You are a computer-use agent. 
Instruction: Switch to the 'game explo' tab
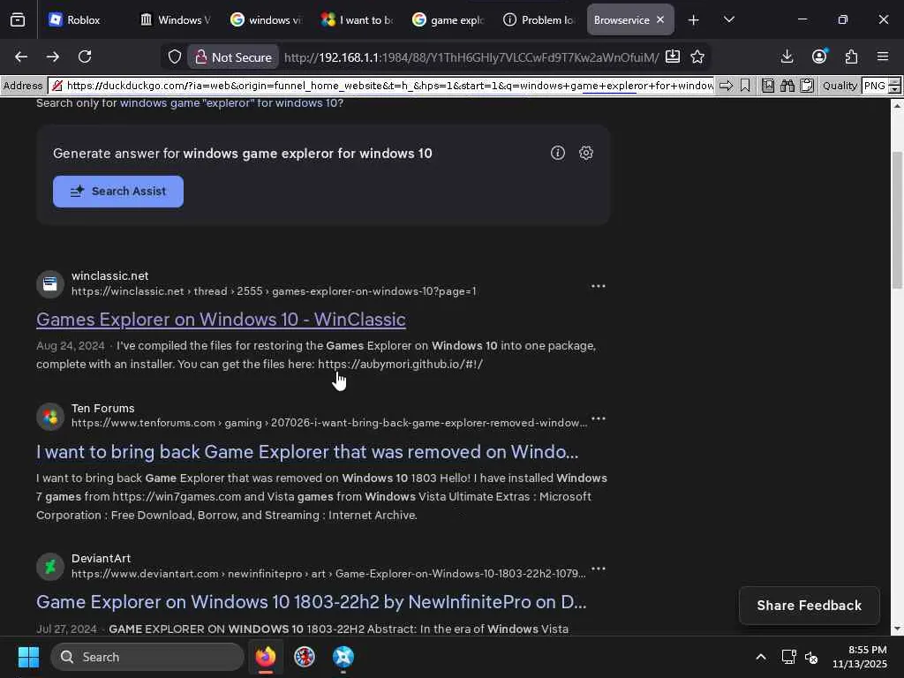(448, 20)
